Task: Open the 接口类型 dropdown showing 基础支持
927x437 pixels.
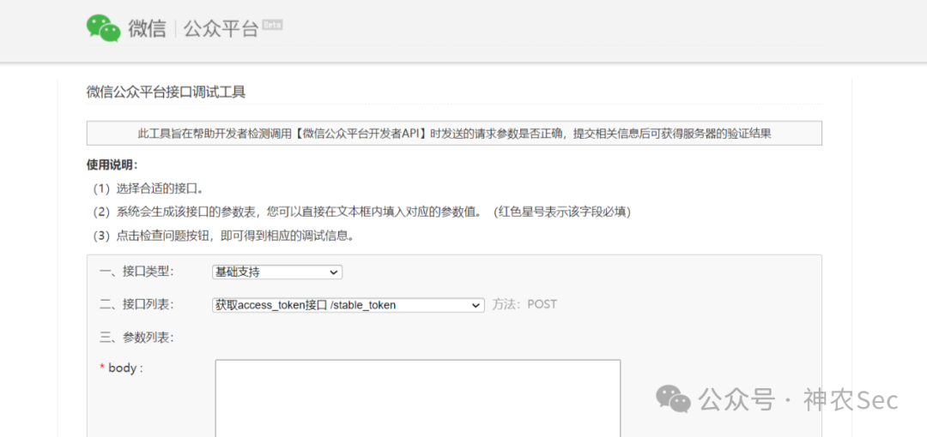Action: pyautogui.click(x=277, y=272)
